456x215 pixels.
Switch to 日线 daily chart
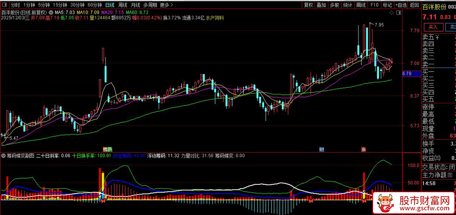109,5
